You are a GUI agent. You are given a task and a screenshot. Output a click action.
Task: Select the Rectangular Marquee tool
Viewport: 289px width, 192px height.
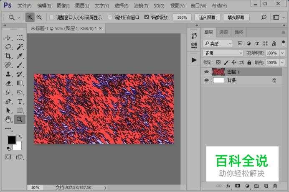[20, 38]
